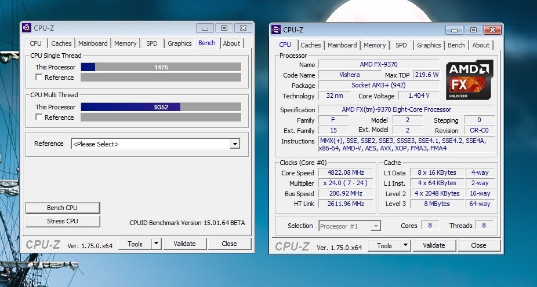Close the right CPU-Z window with the red X
The width and height of the screenshot is (537, 287).
(492, 30)
